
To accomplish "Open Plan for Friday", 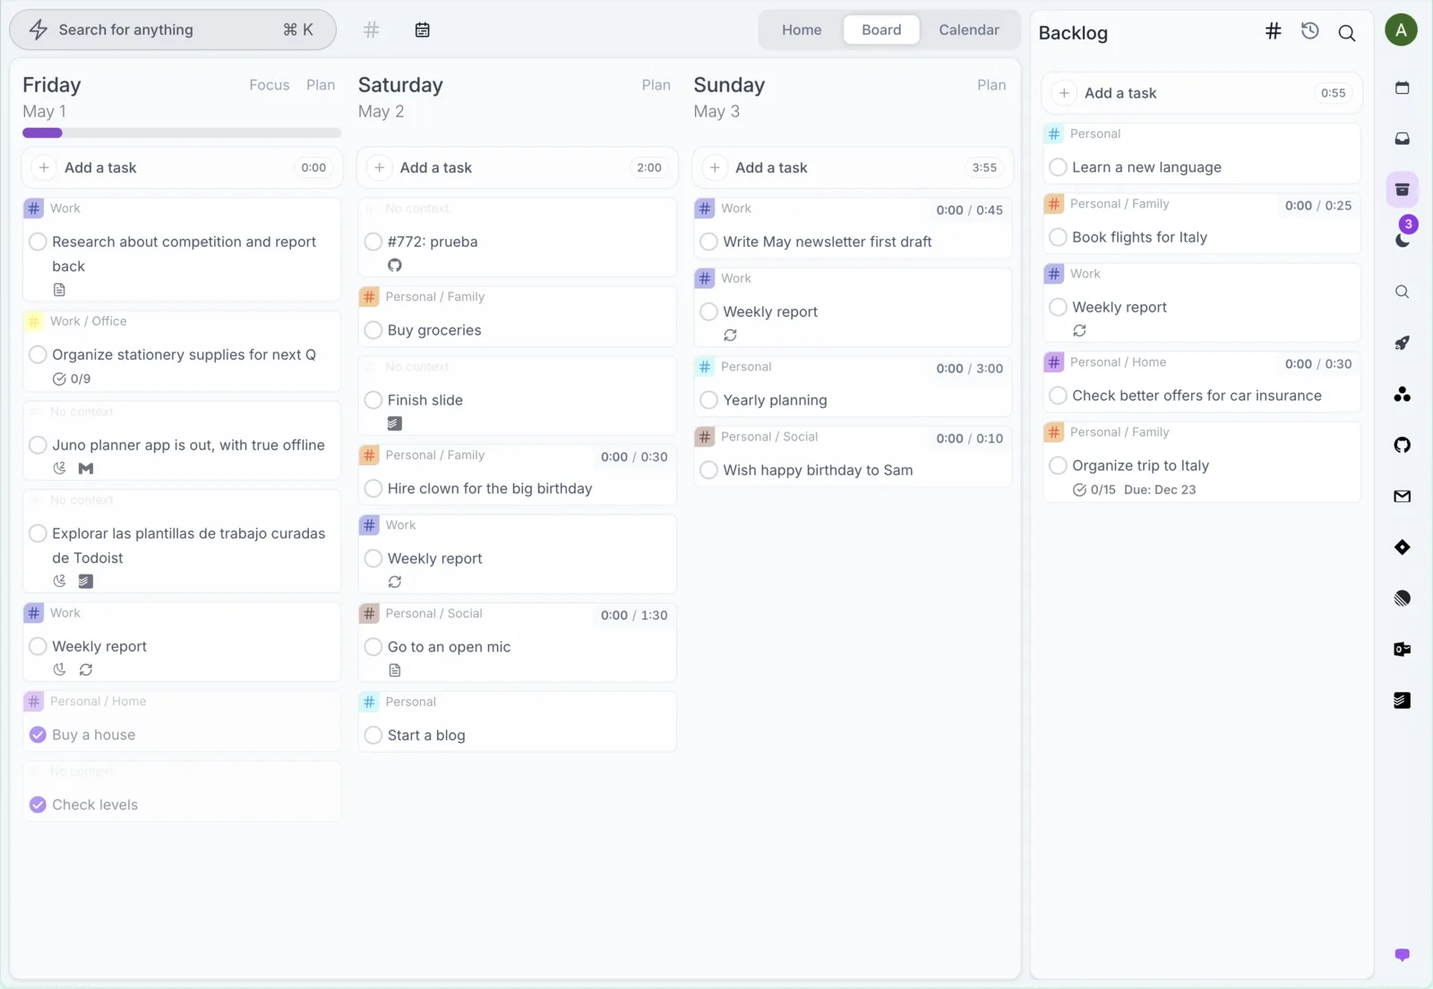I will (321, 85).
